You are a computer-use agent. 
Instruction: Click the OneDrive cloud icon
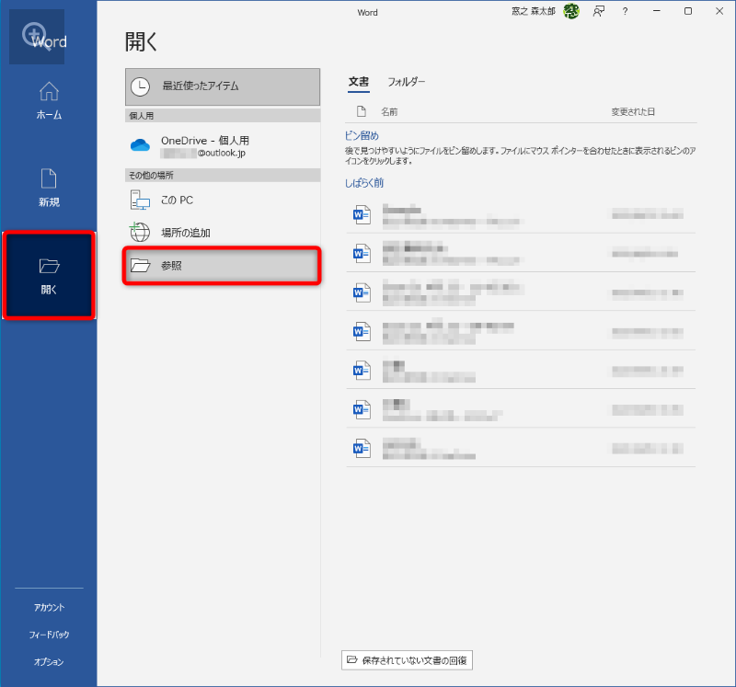pyautogui.click(x=140, y=145)
